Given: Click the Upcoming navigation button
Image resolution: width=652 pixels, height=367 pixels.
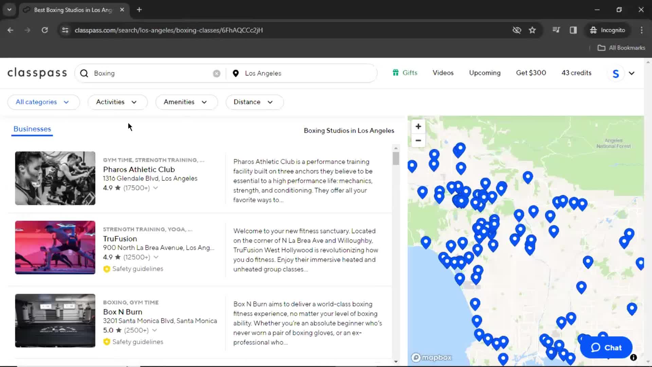Looking at the screenshot, I should click(x=485, y=73).
